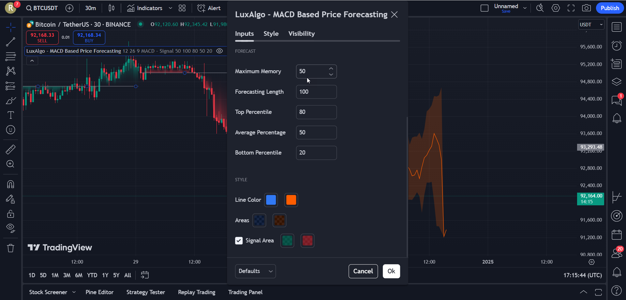
Task: Select the Text tool in left toolbar
Action: tap(10, 115)
